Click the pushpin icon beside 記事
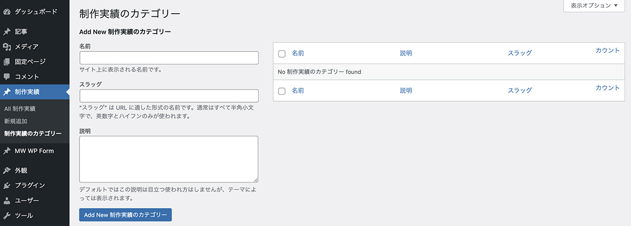The height and width of the screenshot is (226, 631). [x=7, y=31]
